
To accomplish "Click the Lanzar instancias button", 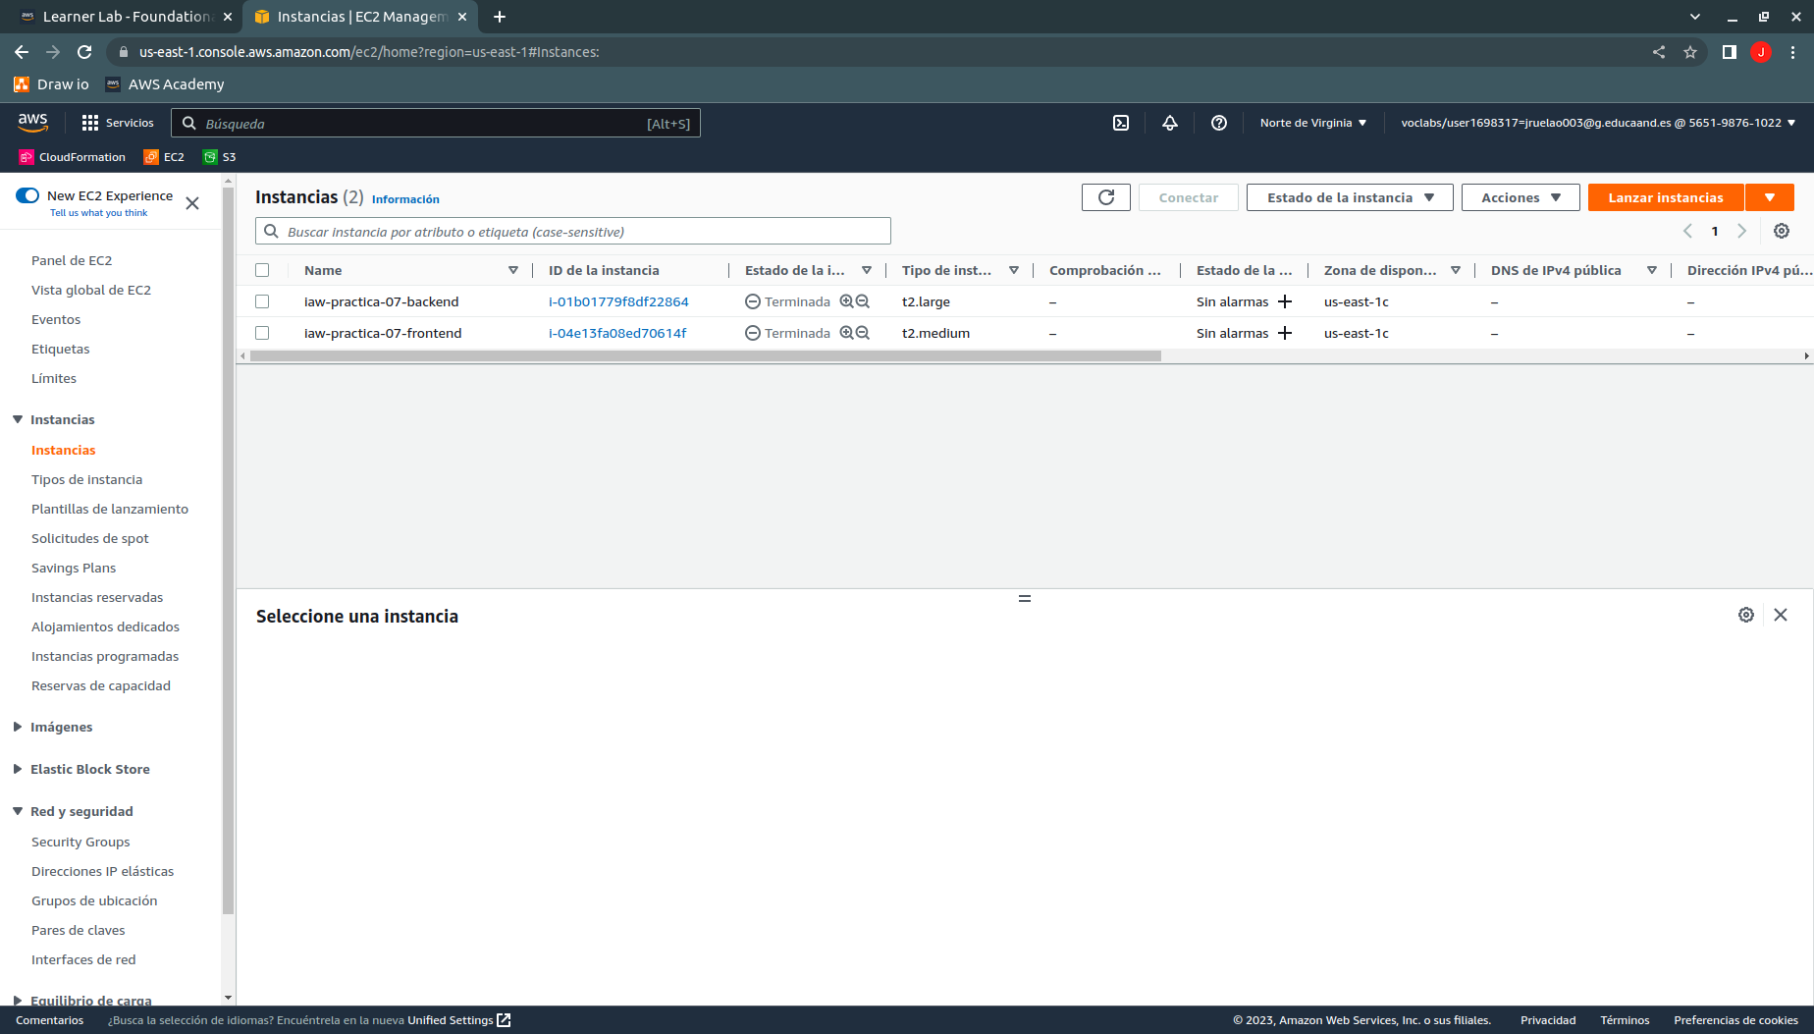I will click(1665, 197).
